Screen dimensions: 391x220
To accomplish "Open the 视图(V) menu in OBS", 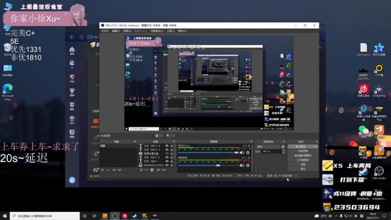I will tap(127, 31).
